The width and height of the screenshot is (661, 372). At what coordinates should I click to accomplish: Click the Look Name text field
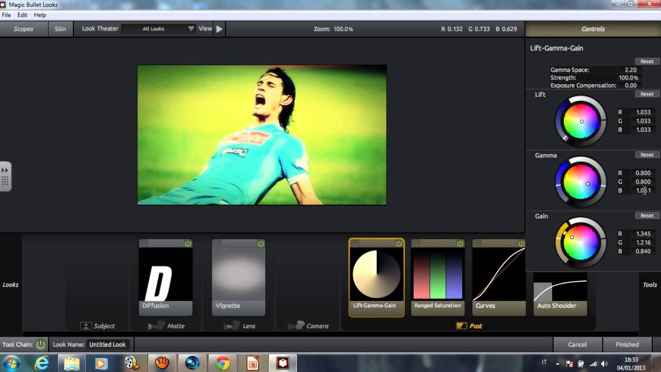(107, 344)
